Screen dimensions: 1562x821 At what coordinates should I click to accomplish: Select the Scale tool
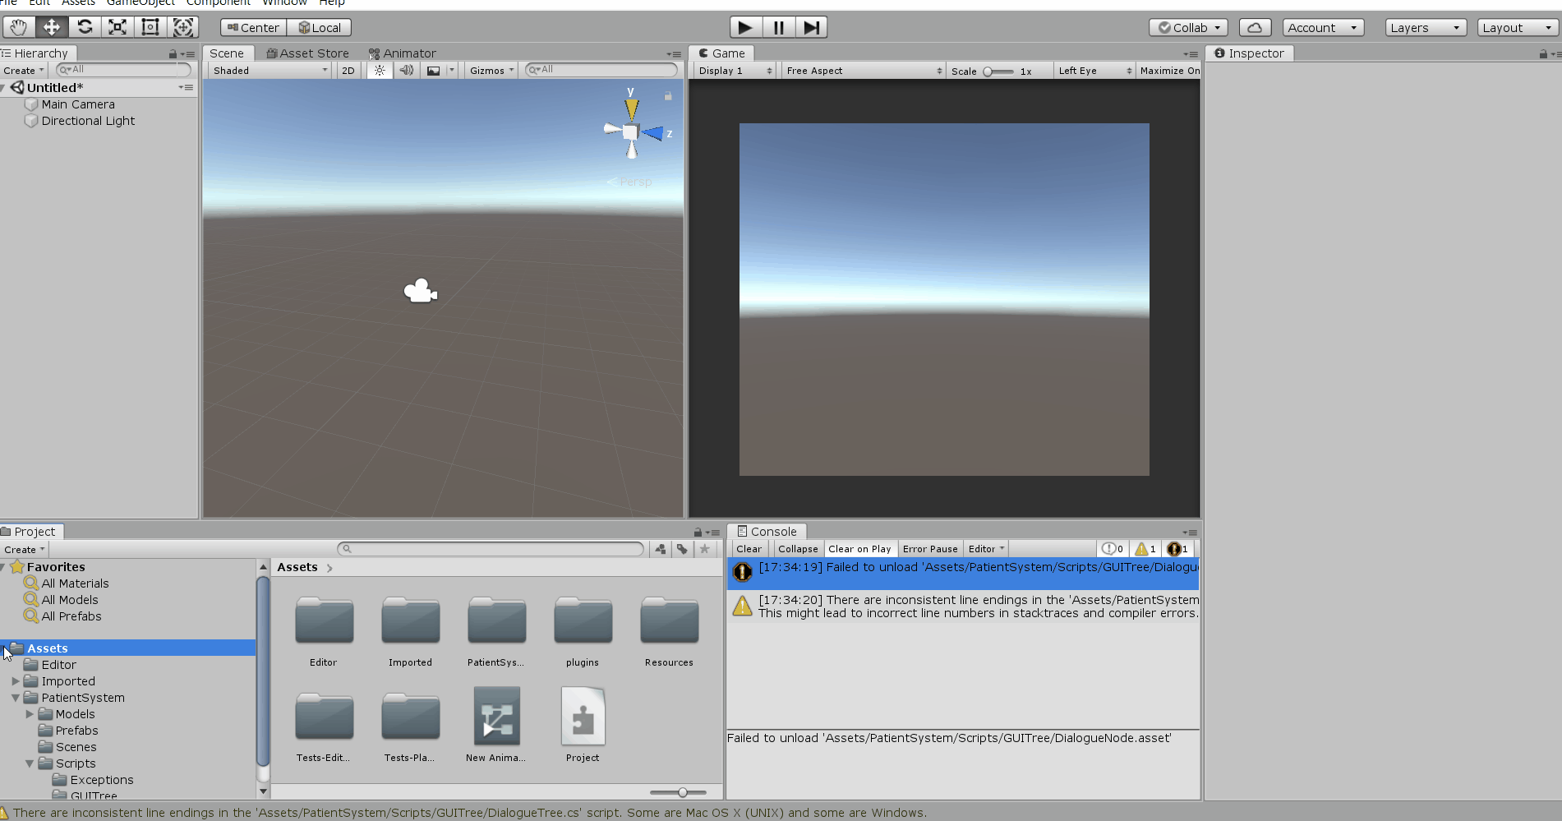click(x=117, y=27)
